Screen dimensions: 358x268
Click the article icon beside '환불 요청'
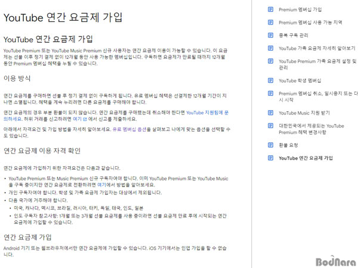coord(270,145)
